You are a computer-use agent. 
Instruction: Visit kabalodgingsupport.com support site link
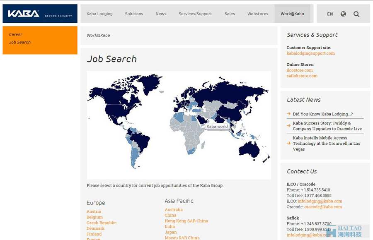click(310, 53)
